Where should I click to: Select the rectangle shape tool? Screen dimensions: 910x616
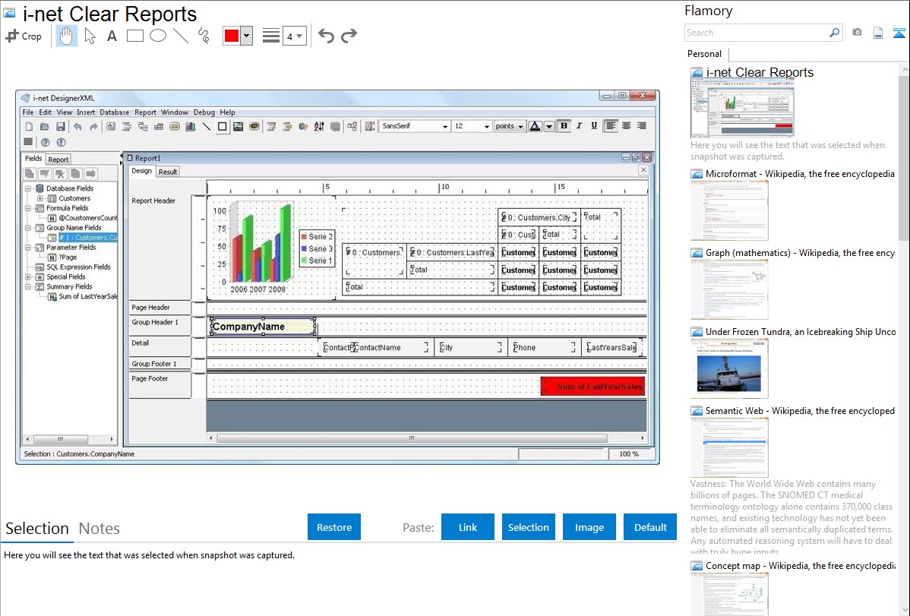click(134, 36)
